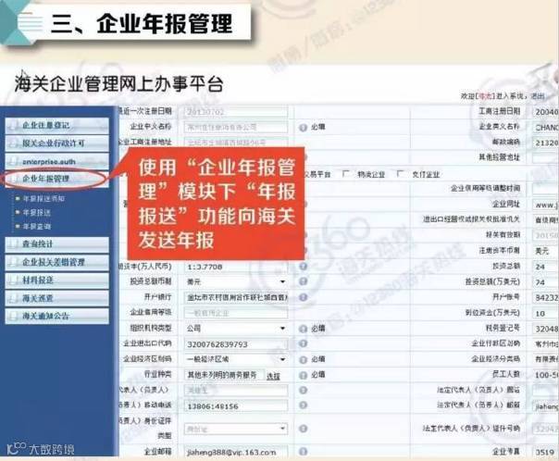
Task: Open the 组织机构类型 dropdown showing 公司
Action: click(236, 329)
